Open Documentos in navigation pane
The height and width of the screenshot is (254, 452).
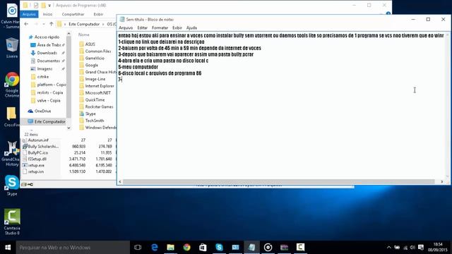pyautogui.click(x=48, y=61)
